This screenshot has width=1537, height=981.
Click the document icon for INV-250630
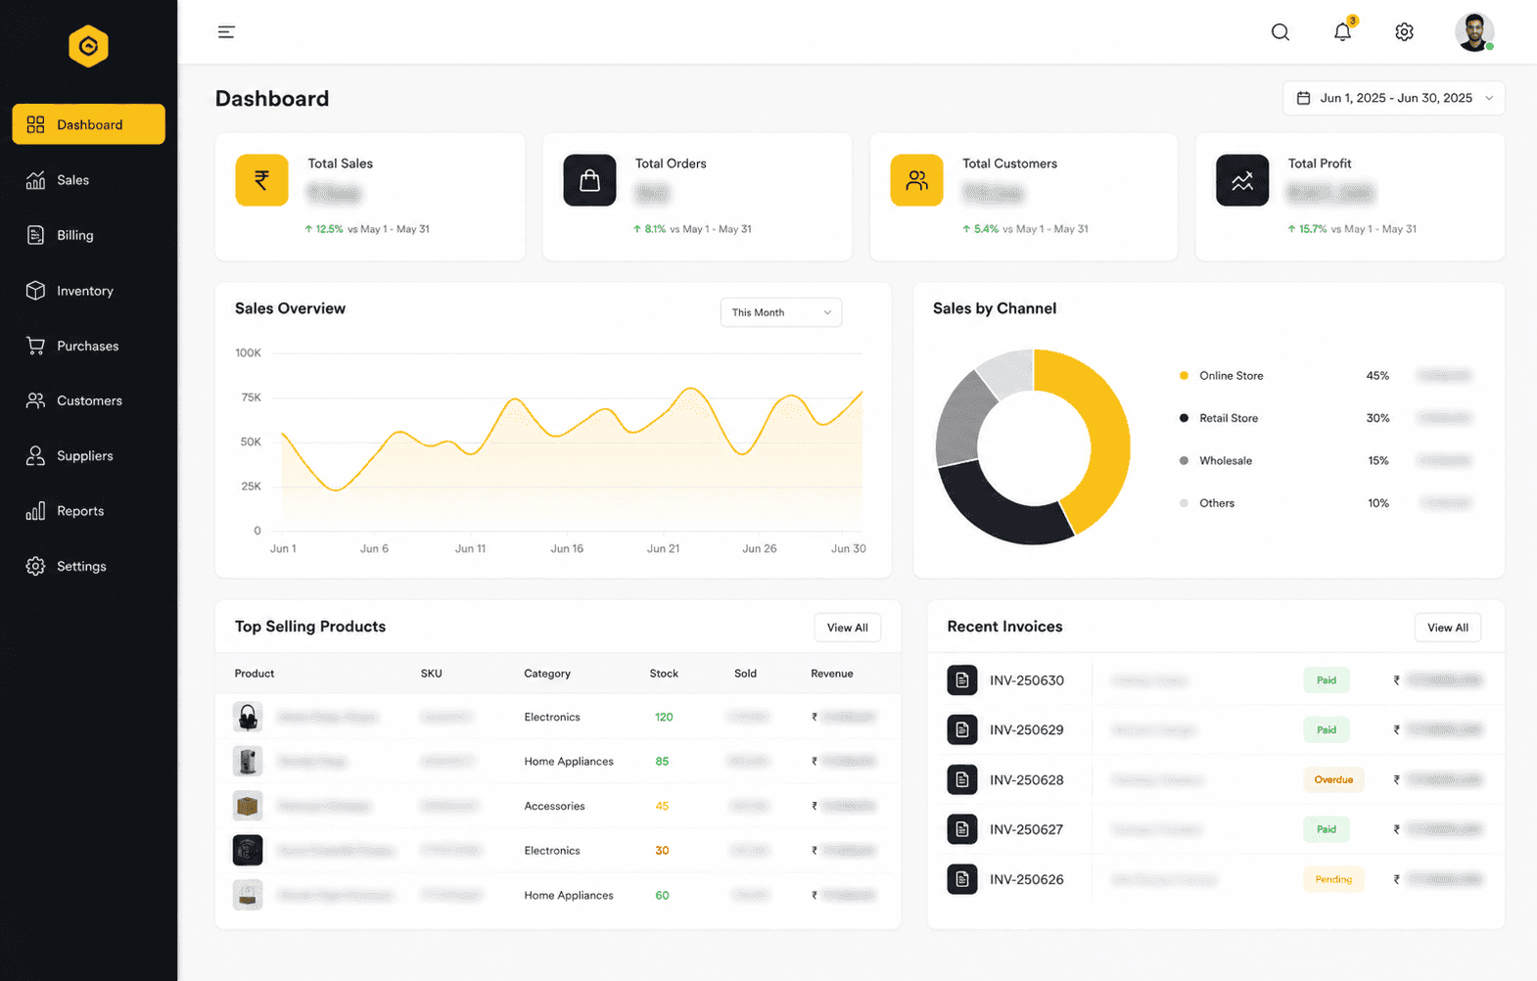(x=962, y=680)
